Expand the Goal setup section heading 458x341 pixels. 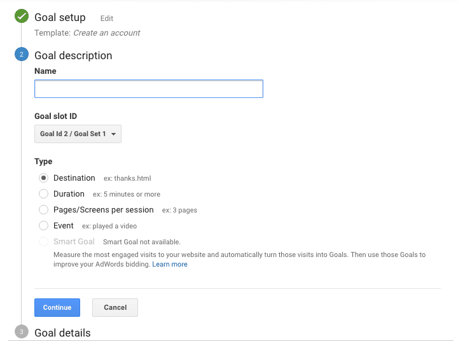coord(60,18)
